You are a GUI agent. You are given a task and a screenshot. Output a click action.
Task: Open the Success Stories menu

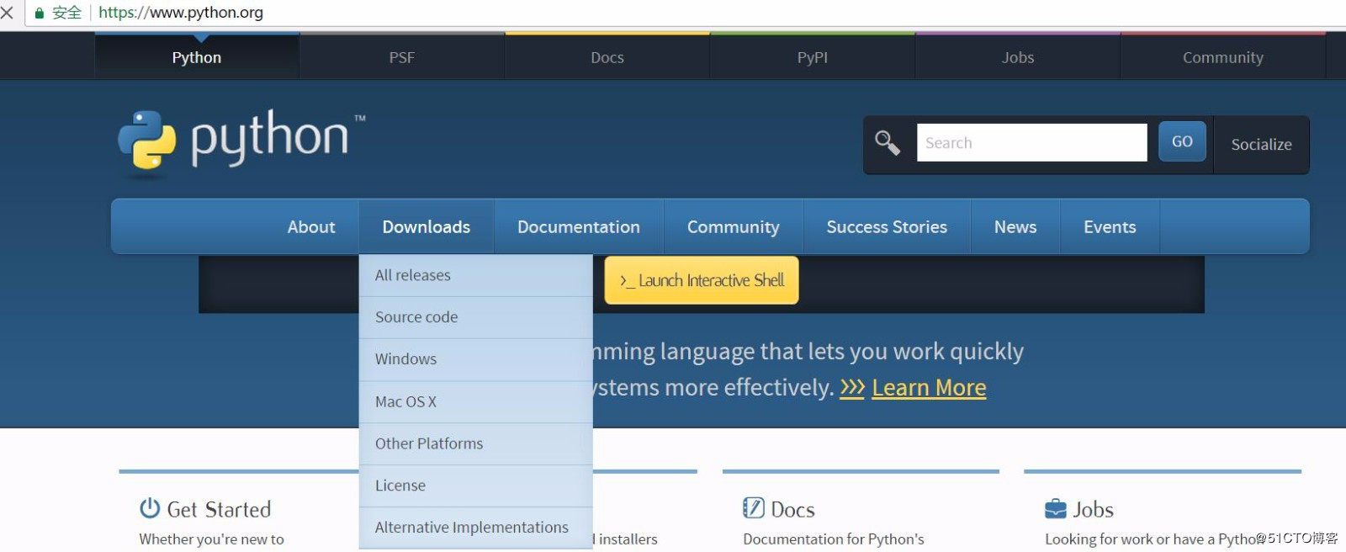coord(887,227)
